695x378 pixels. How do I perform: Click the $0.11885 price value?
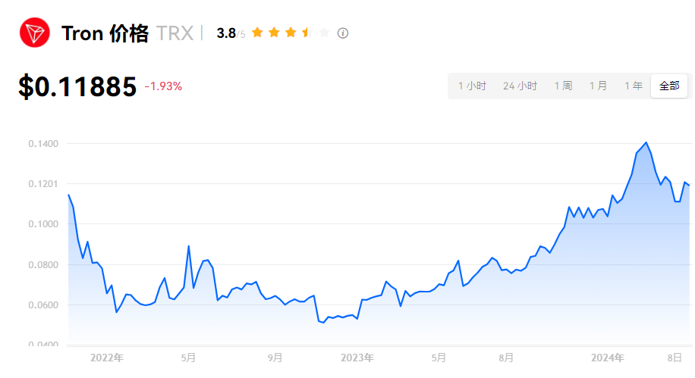tap(77, 87)
